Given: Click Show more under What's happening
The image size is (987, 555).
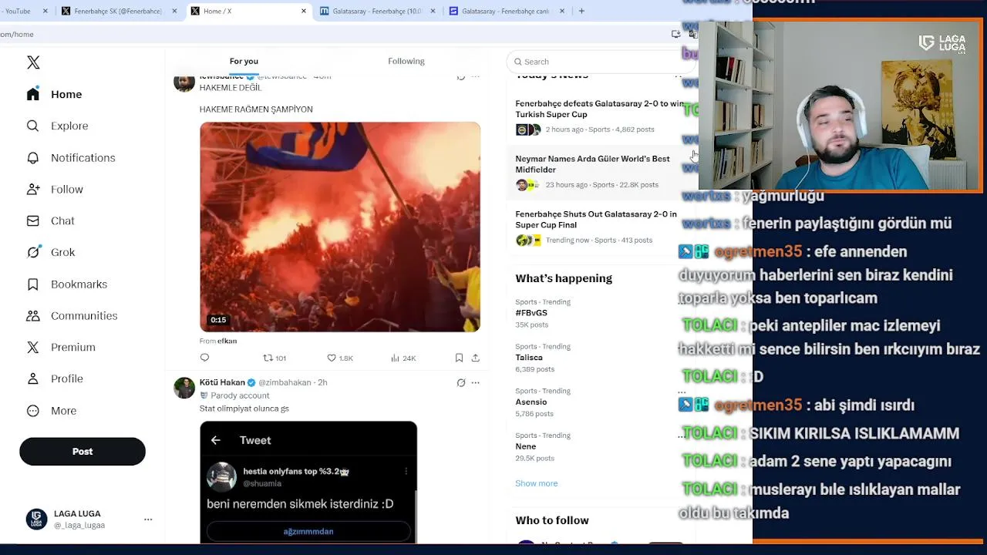Looking at the screenshot, I should click(x=537, y=483).
